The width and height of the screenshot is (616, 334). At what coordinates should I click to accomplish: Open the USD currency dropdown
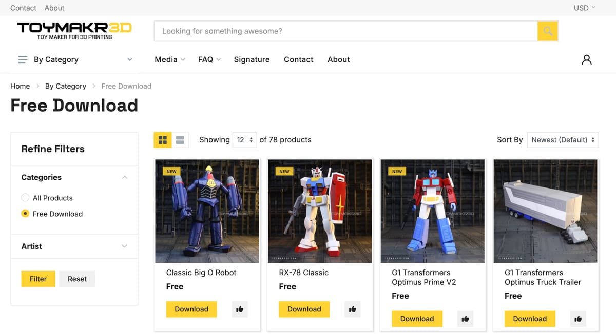tap(585, 8)
